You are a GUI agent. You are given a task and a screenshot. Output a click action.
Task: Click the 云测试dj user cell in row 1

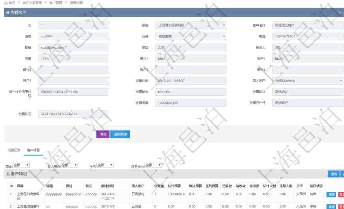coord(138,194)
